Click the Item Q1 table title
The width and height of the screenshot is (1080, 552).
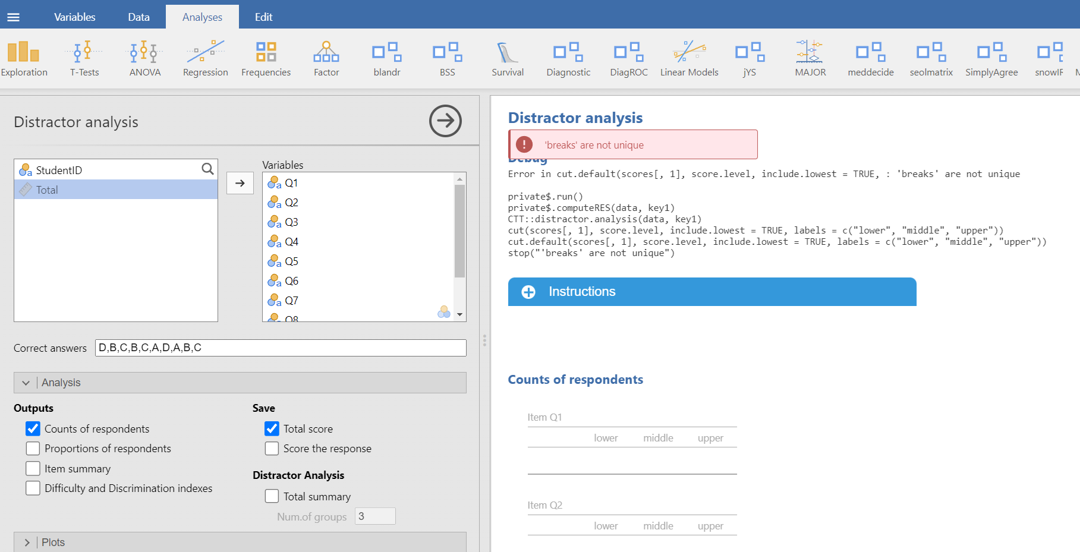click(544, 417)
